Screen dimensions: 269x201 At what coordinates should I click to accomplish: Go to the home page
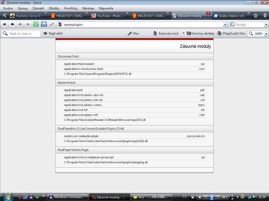click(44, 24)
